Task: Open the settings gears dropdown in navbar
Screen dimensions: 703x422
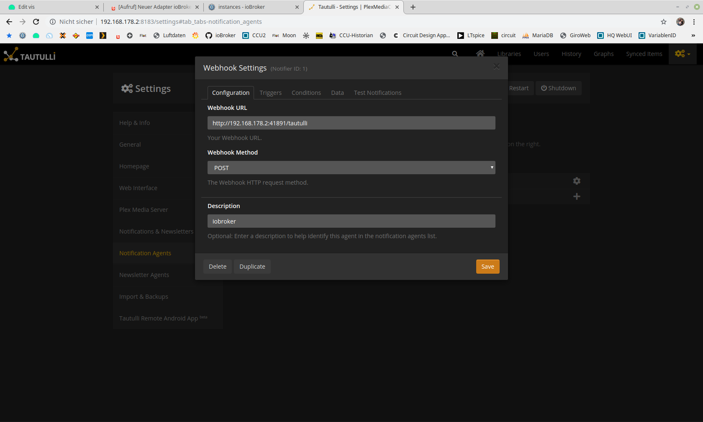Action: click(682, 53)
